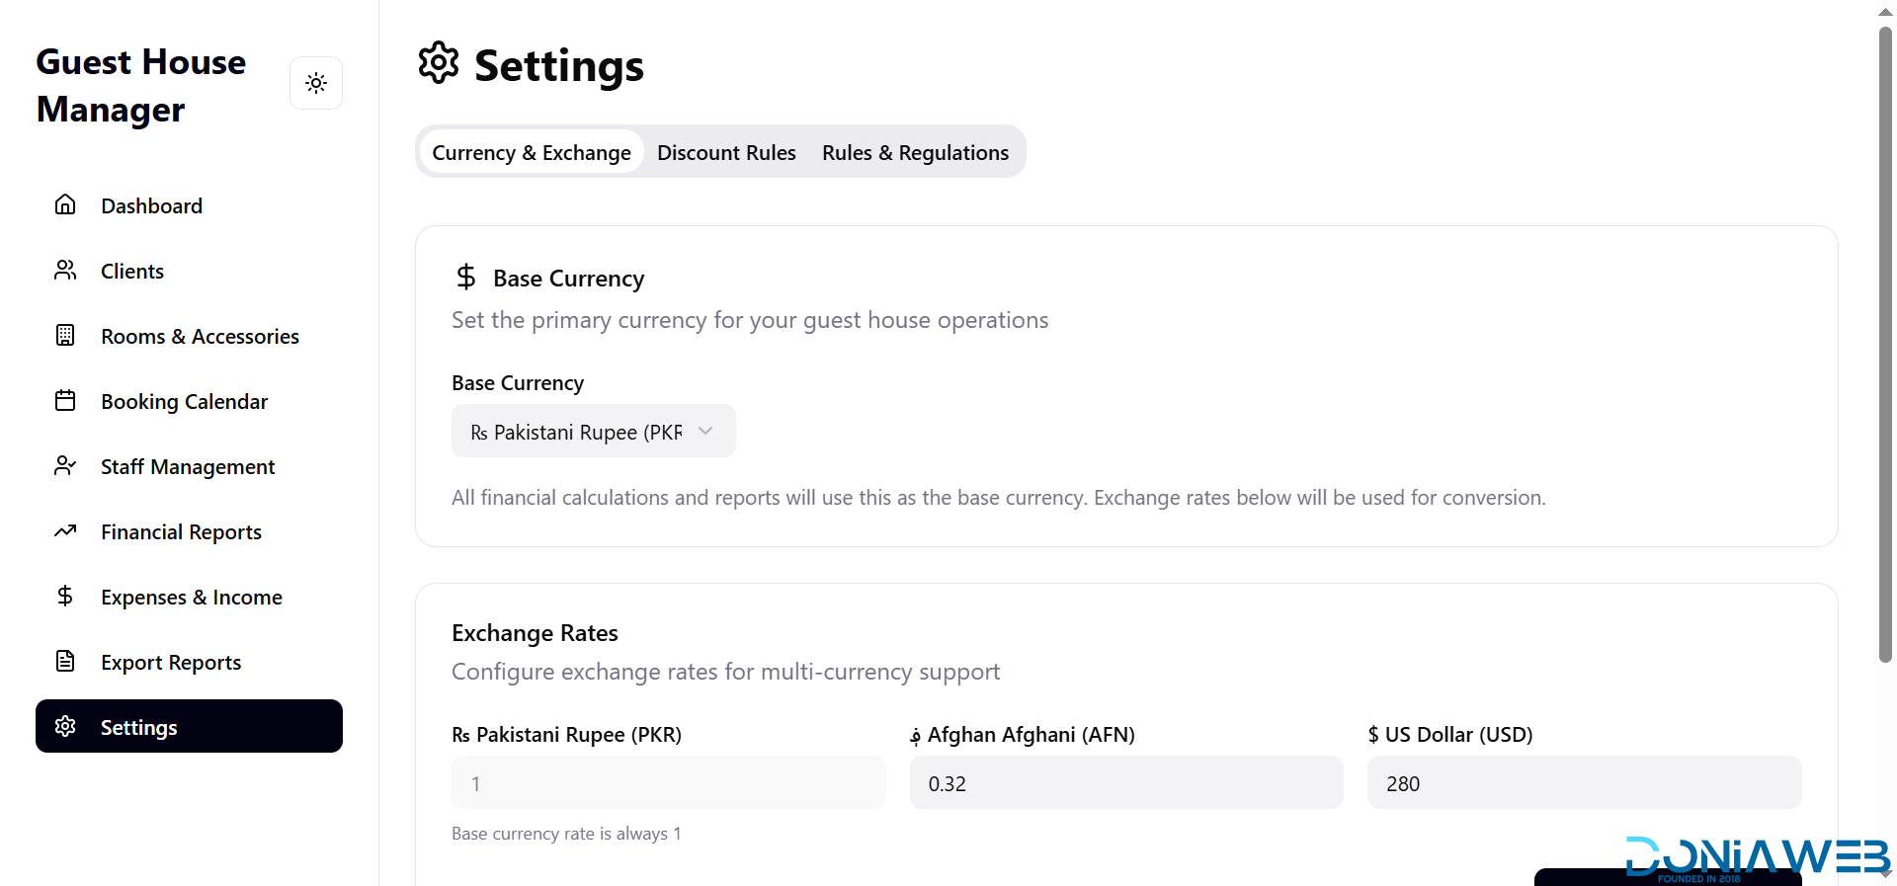Open Settings in the sidebar
The width and height of the screenshot is (1897, 886).
[189, 727]
